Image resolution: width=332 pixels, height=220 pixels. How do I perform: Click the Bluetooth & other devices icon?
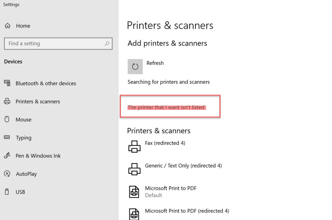click(7, 83)
